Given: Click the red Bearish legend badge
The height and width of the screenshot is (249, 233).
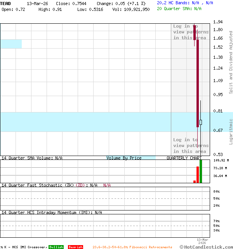Looking at the screenshot, I should (x=75, y=247).
